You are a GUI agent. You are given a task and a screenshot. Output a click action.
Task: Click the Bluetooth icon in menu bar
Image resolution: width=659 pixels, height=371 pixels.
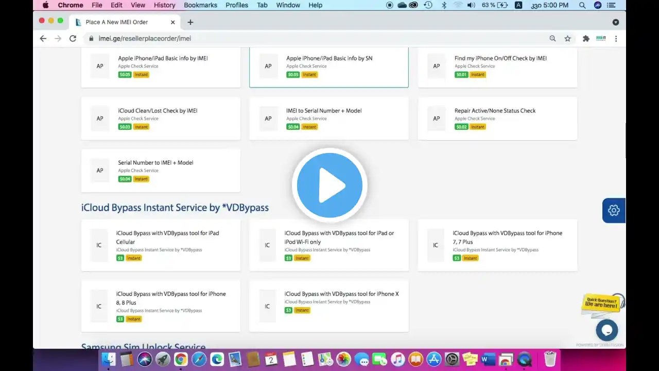444,5
